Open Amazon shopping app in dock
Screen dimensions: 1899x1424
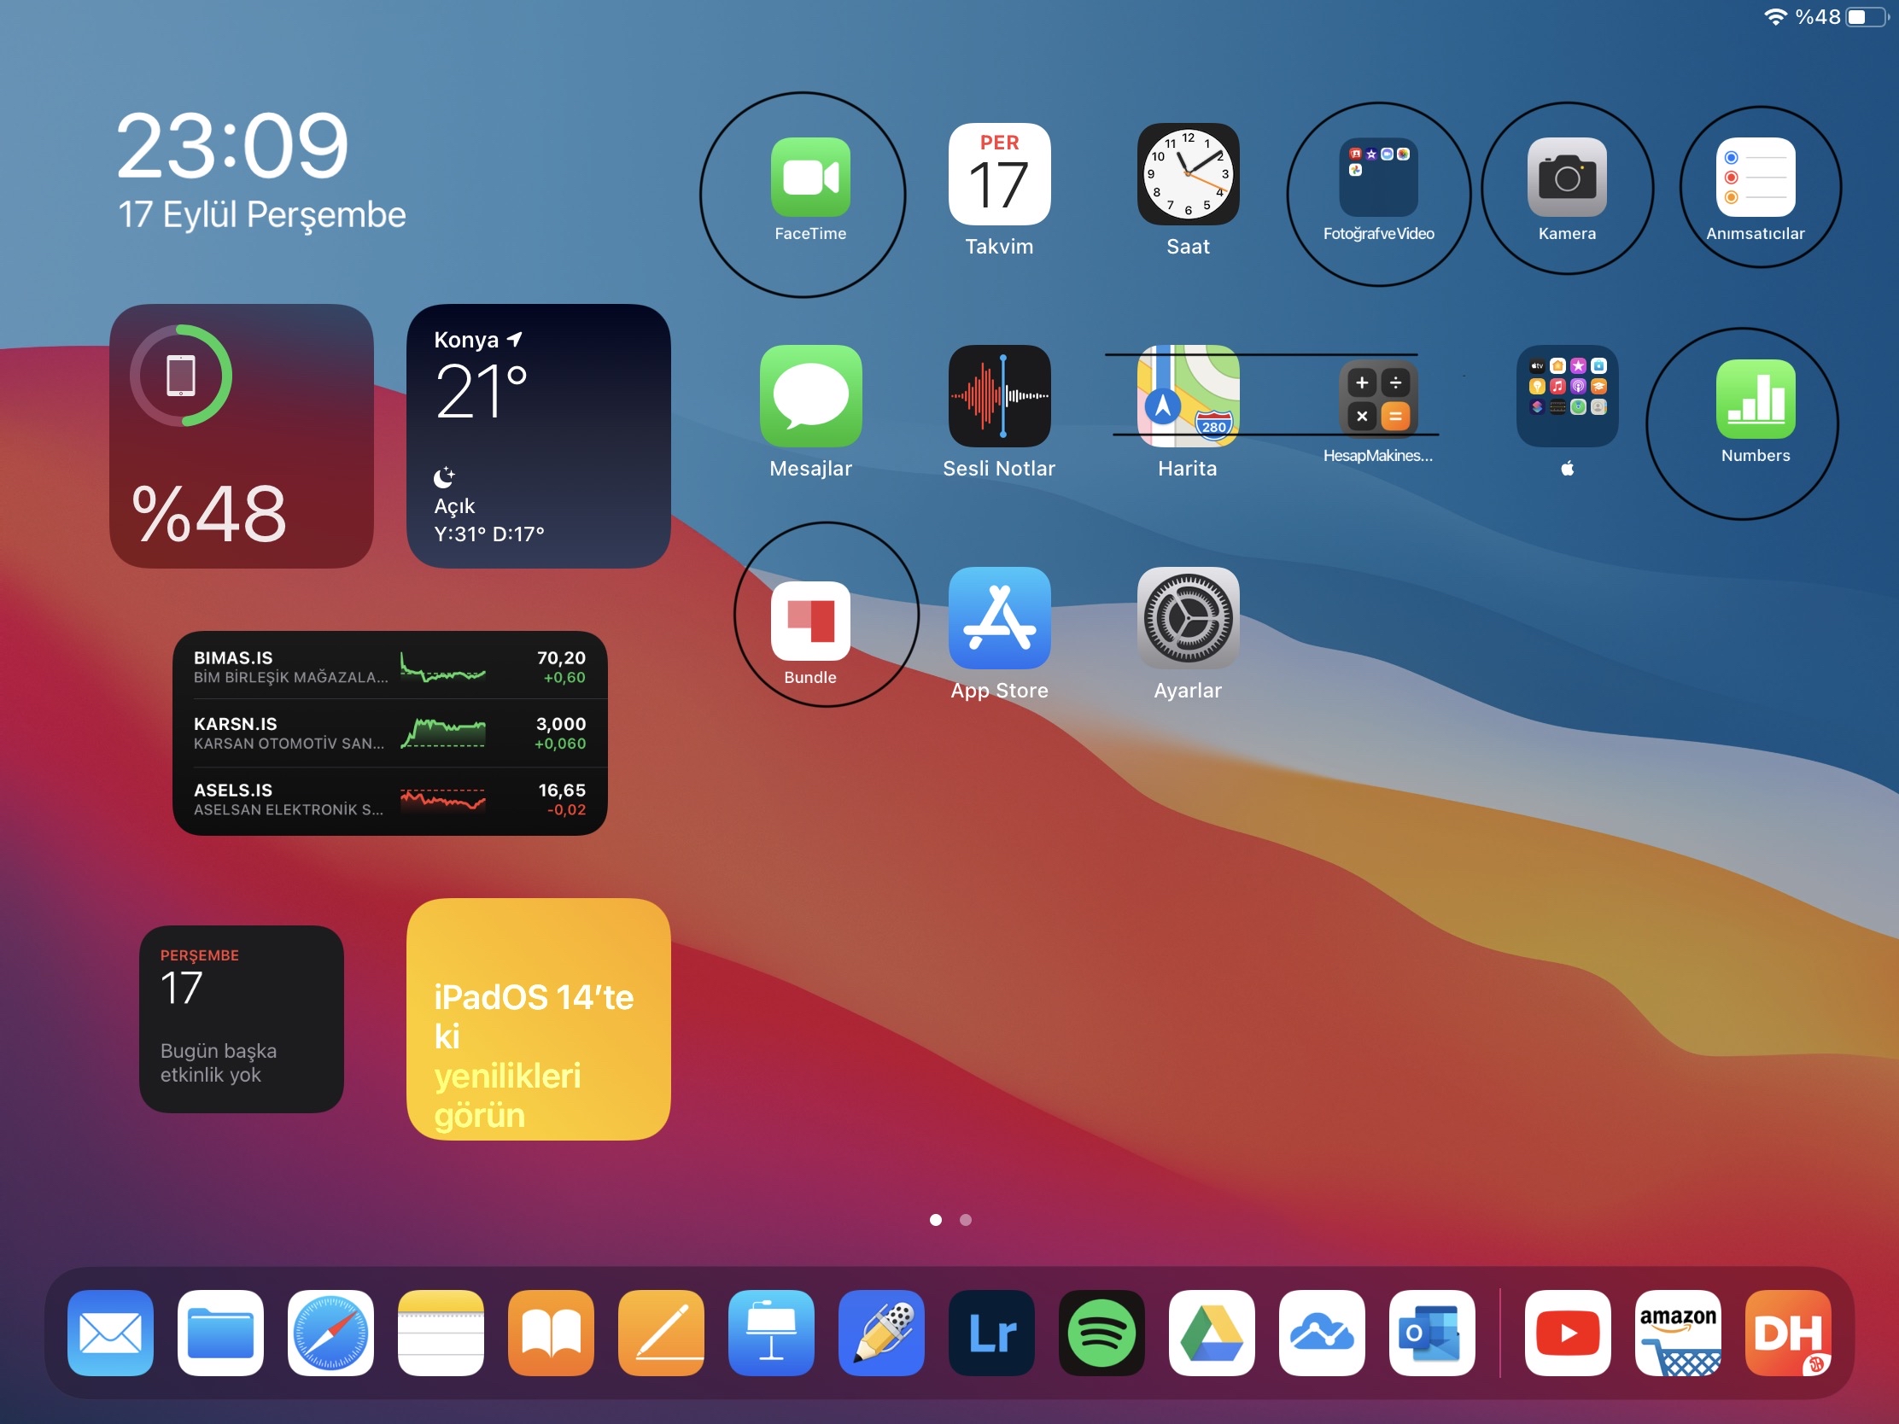pyautogui.click(x=1678, y=1332)
